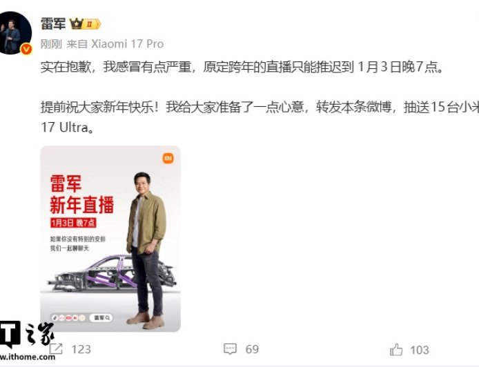Open the live-stream poster image
This screenshot has height=367, width=479.
110,239
